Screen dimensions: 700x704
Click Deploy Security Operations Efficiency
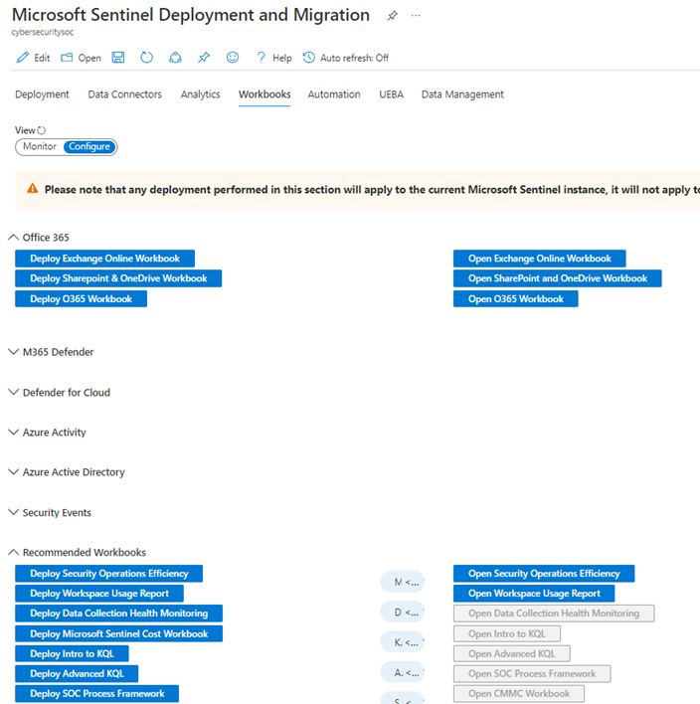(x=109, y=574)
